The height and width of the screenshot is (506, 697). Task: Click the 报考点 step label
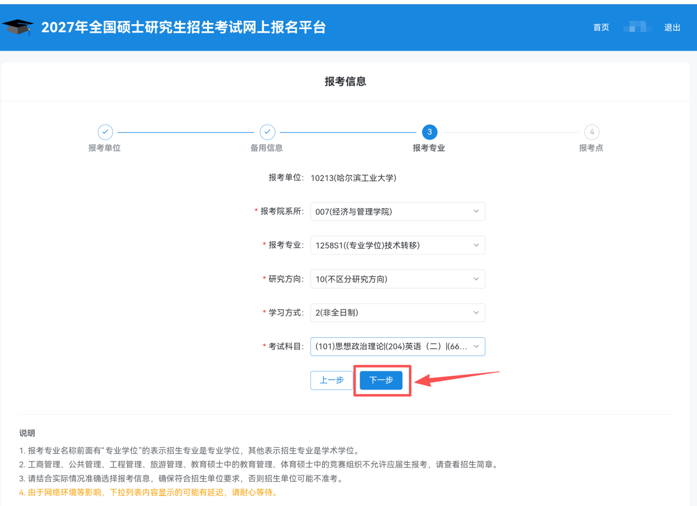coord(591,148)
